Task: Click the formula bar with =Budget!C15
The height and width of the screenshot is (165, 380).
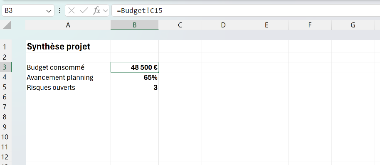Action: click(x=246, y=10)
